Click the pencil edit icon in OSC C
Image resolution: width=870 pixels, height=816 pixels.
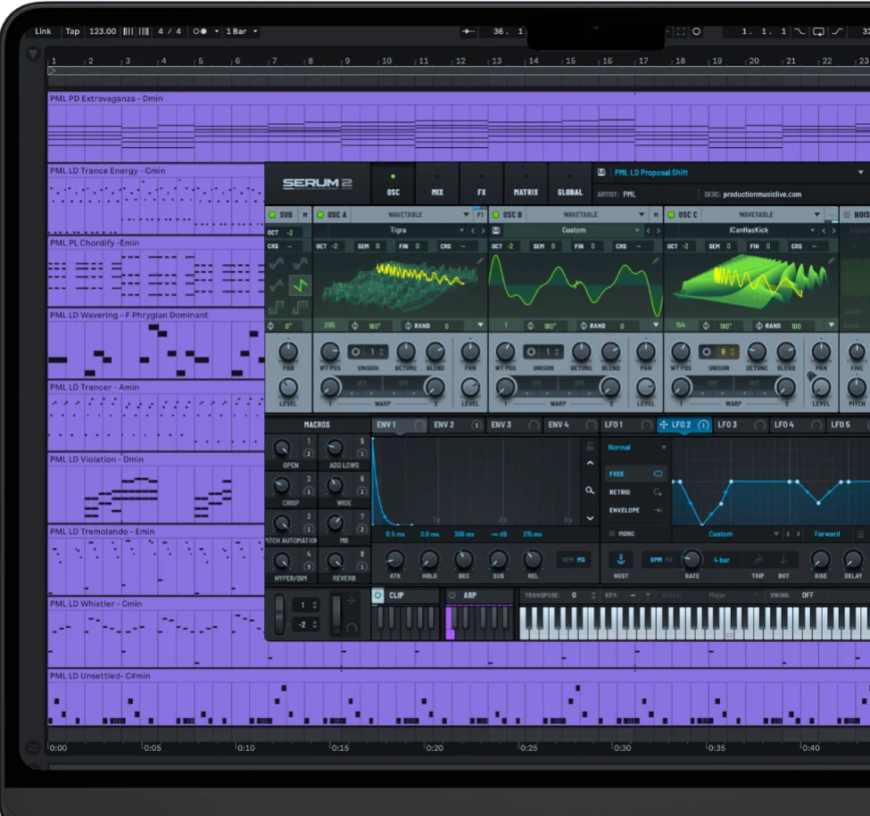tap(831, 260)
